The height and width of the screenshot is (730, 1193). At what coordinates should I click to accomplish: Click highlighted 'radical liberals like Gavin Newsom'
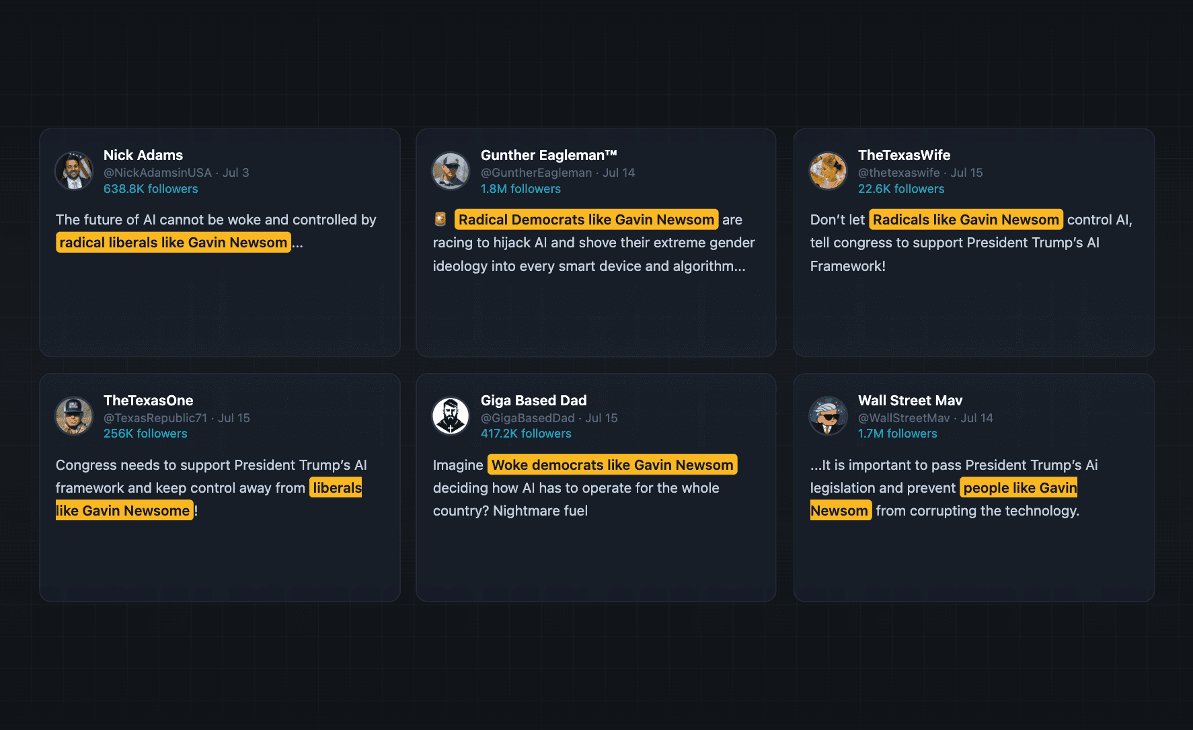174,242
